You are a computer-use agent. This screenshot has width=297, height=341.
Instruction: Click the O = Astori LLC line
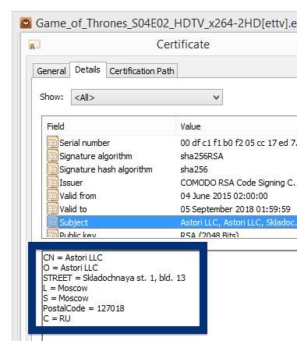pyautogui.click(x=70, y=268)
